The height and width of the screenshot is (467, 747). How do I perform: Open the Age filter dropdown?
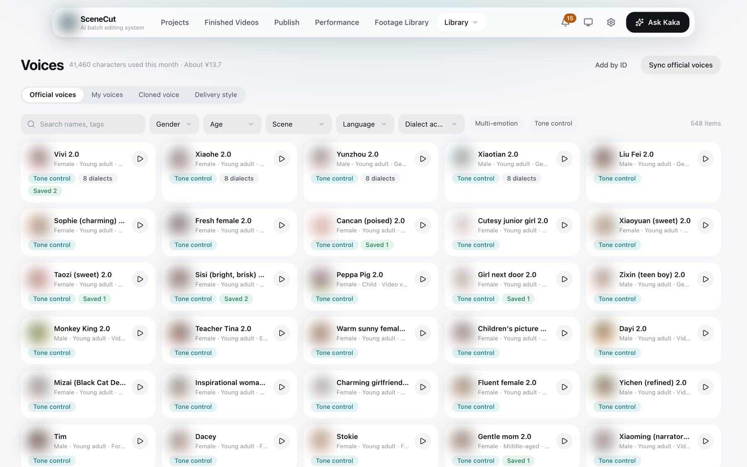tap(232, 124)
